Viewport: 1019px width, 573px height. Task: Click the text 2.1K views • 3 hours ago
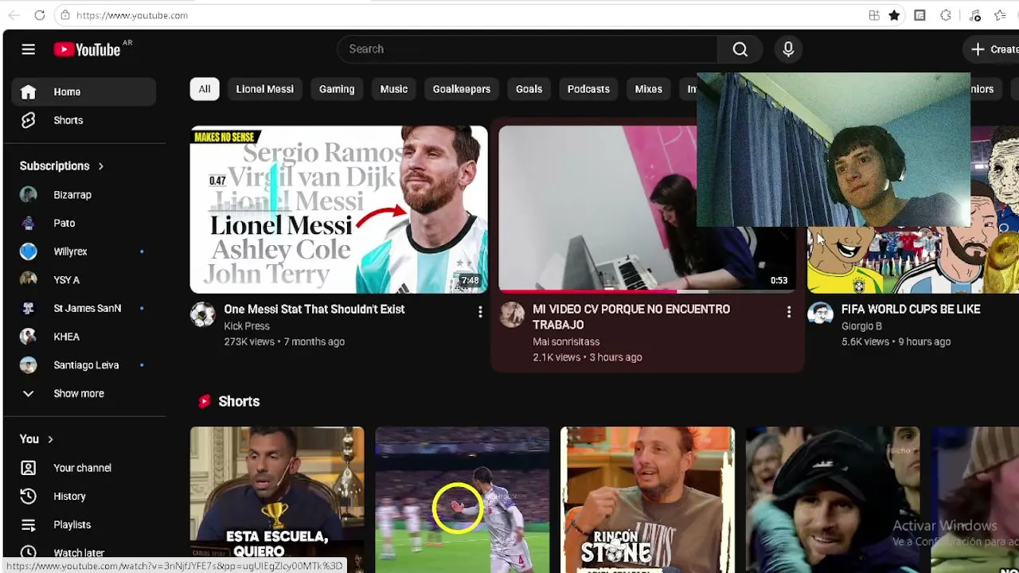588,357
